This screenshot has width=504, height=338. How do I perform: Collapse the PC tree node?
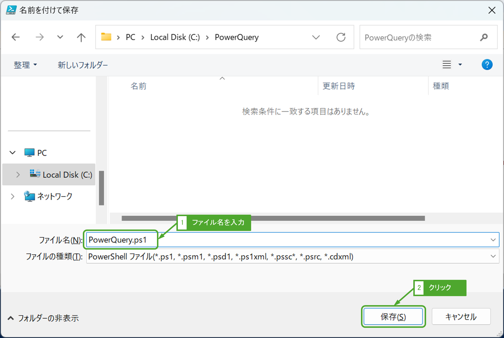click(x=12, y=153)
